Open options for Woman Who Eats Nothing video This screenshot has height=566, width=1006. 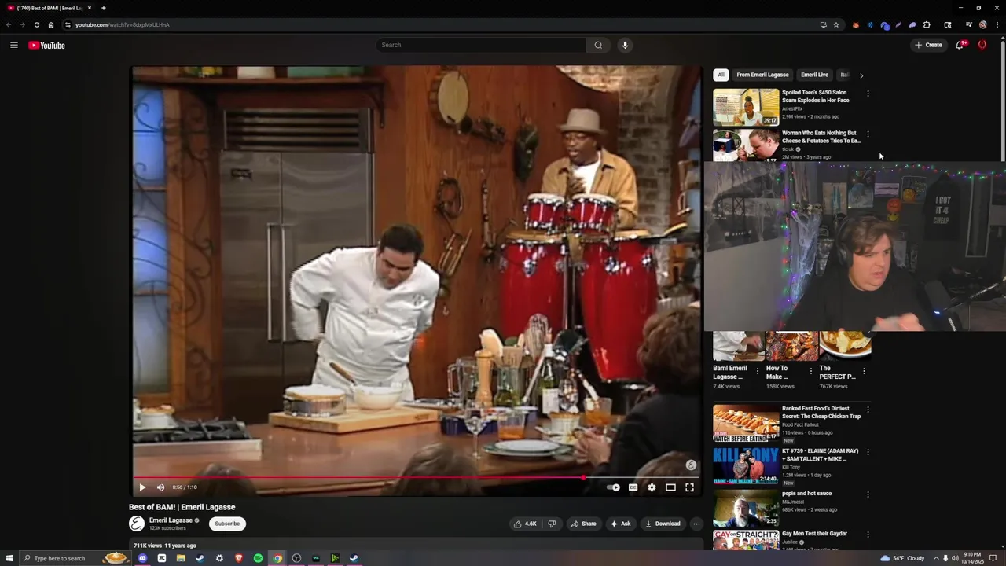[x=868, y=134]
